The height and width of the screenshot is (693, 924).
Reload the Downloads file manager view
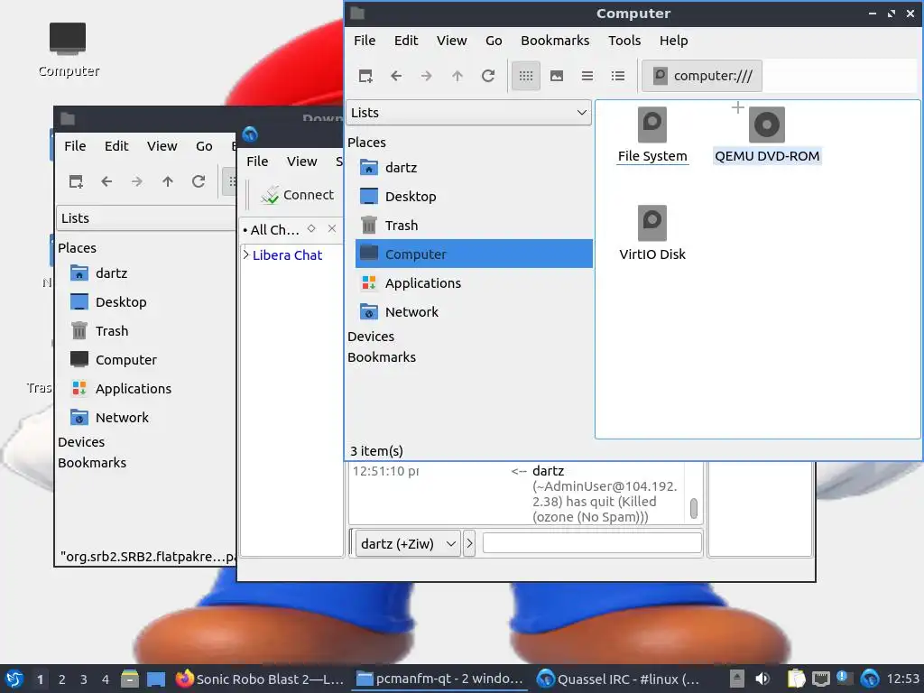click(x=199, y=181)
